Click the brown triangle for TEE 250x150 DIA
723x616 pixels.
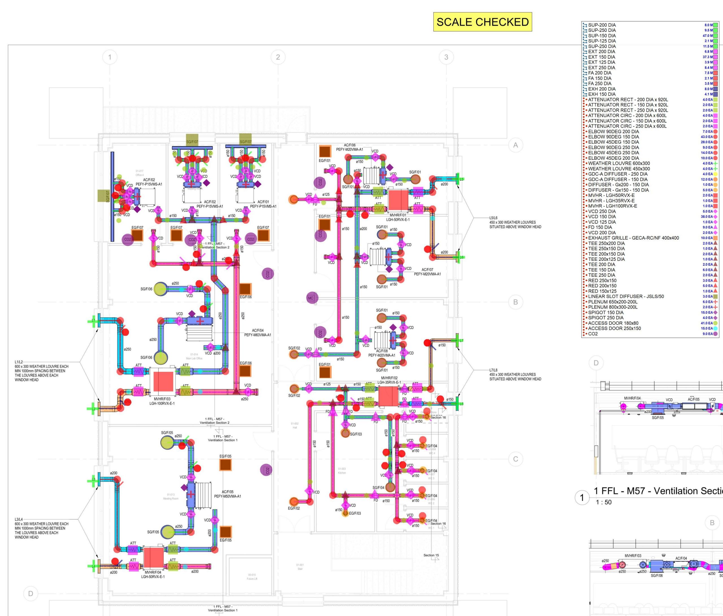715,249
